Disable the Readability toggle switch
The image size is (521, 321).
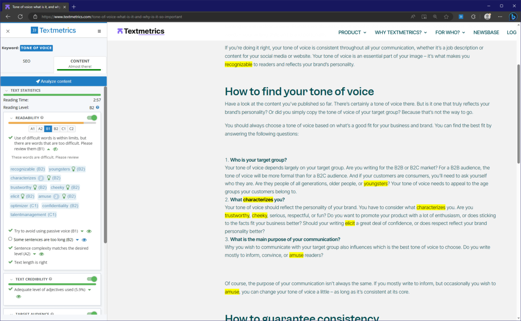coord(92,118)
